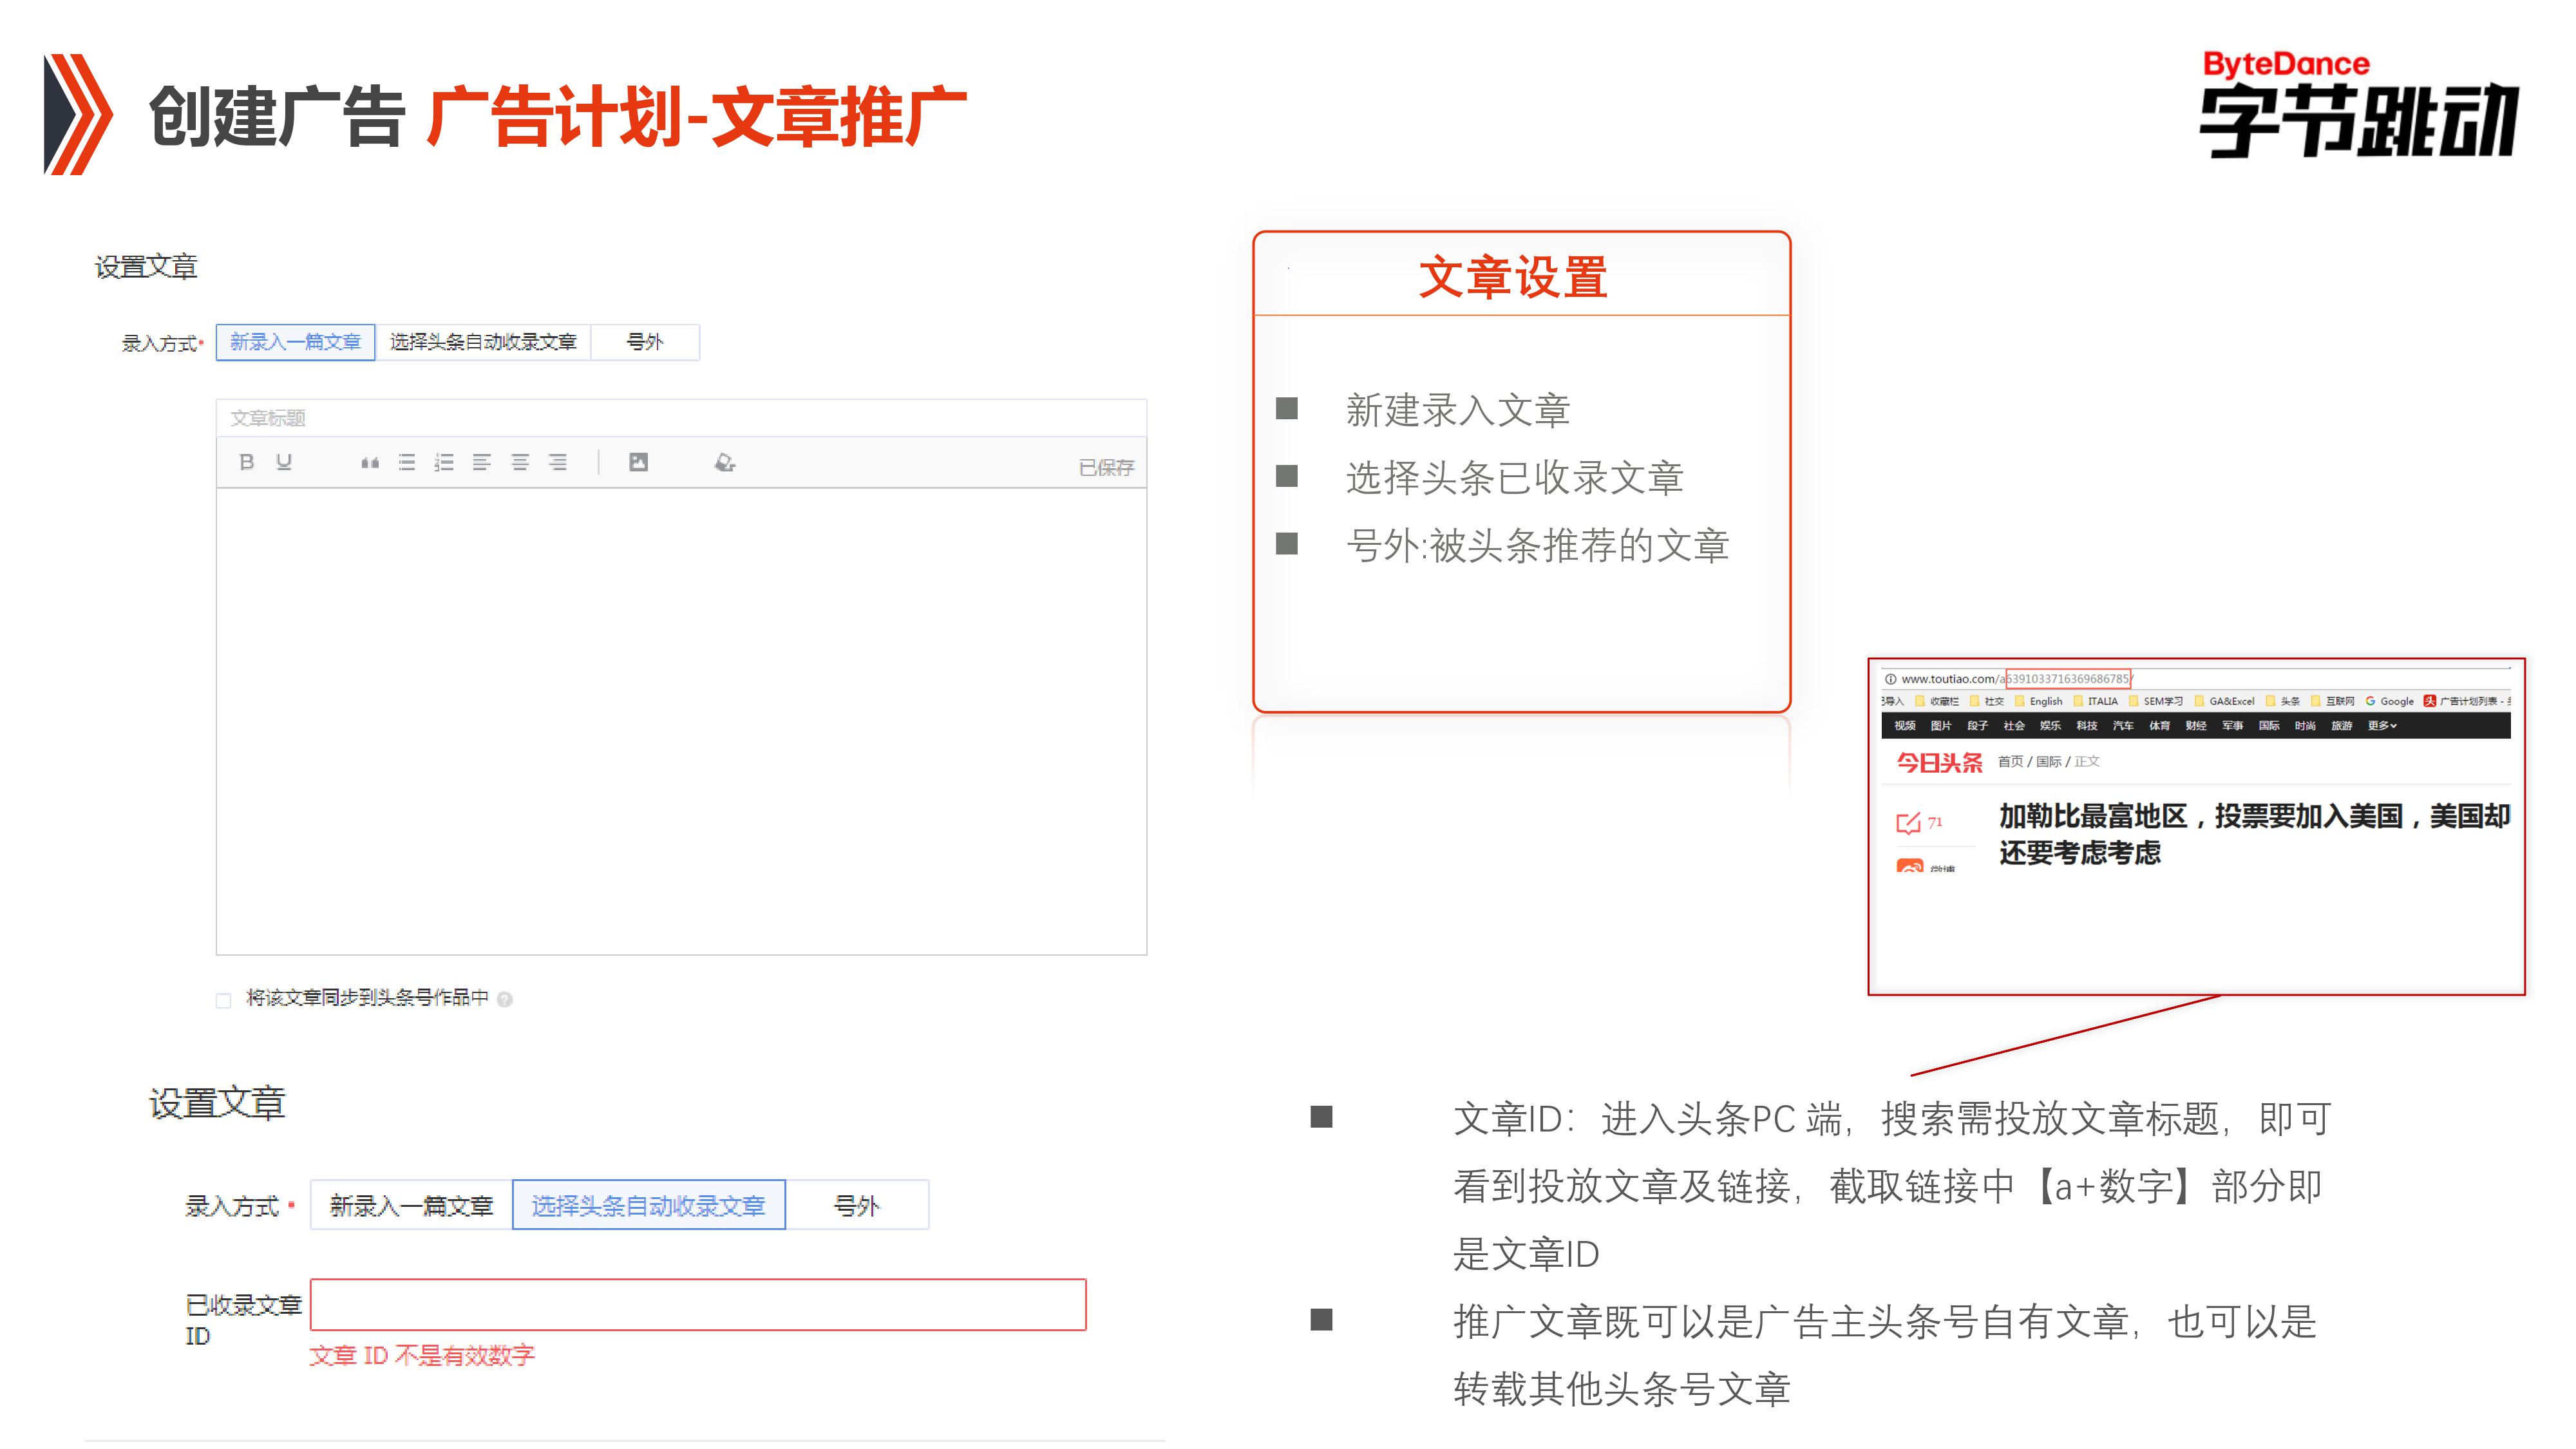Image resolution: width=2576 pixels, height=1449 pixels.
Task: Click the upper 号外 tab
Action: point(645,343)
